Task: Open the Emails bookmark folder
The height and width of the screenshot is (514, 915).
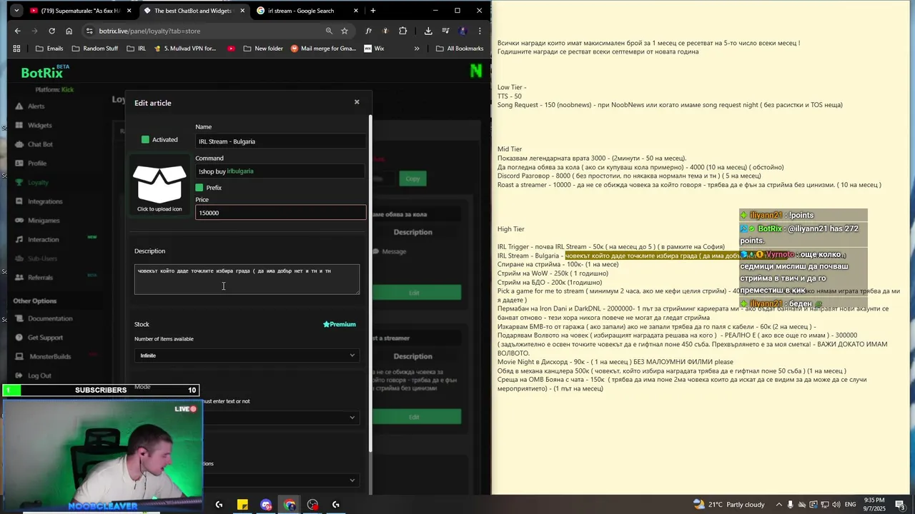Action: [x=49, y=49]
